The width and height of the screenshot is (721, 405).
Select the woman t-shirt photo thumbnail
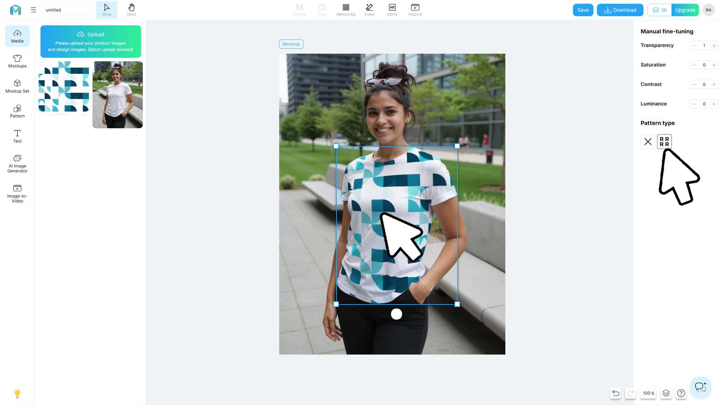tap(118, 94)
